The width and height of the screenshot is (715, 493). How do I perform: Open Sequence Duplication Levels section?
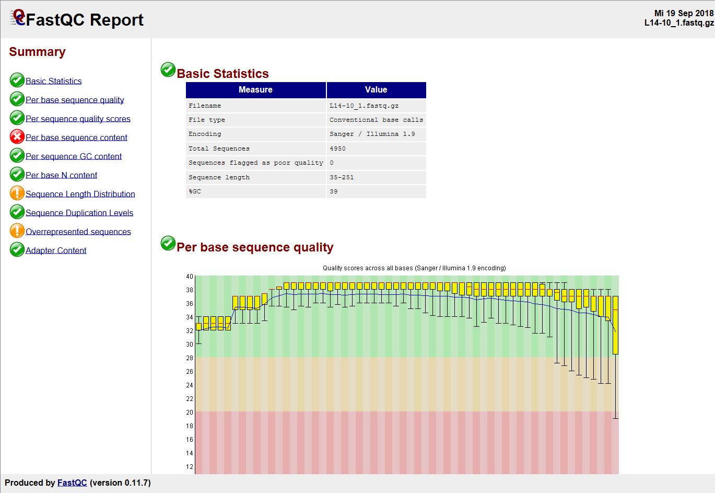(79, 213)
